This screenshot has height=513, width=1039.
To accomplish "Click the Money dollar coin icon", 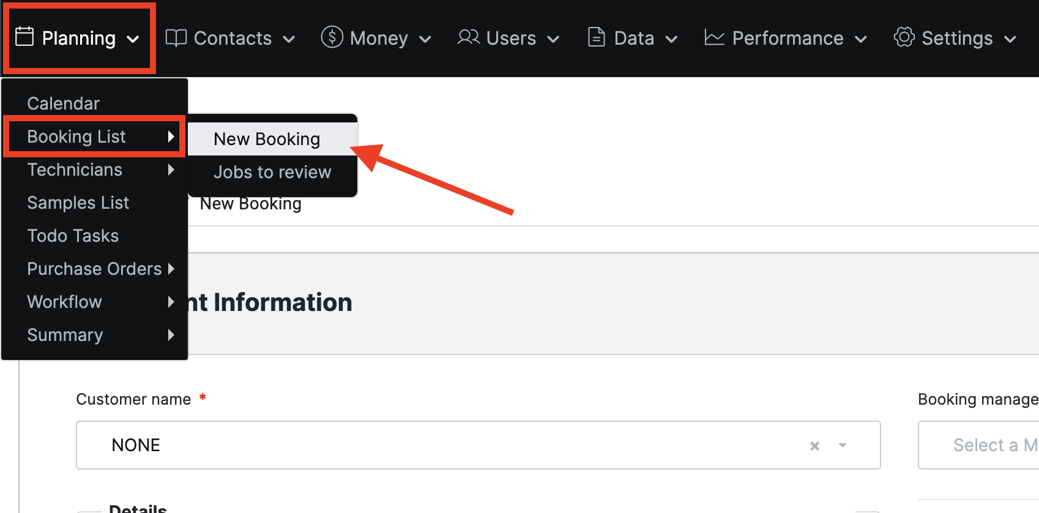I will click(x=332, y=37).
